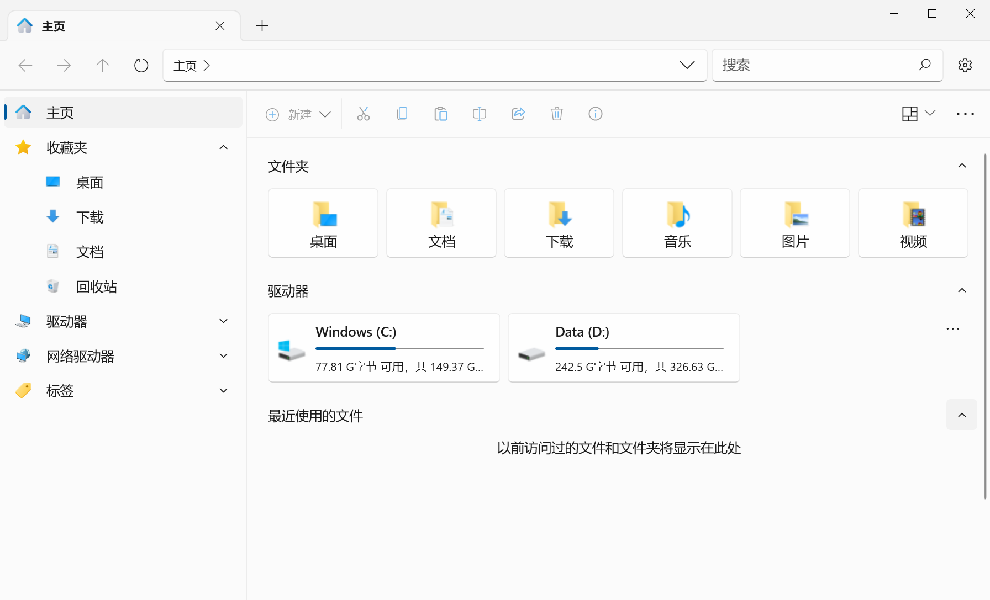Open the Windows (C:) drive

(x=383, y=348)
